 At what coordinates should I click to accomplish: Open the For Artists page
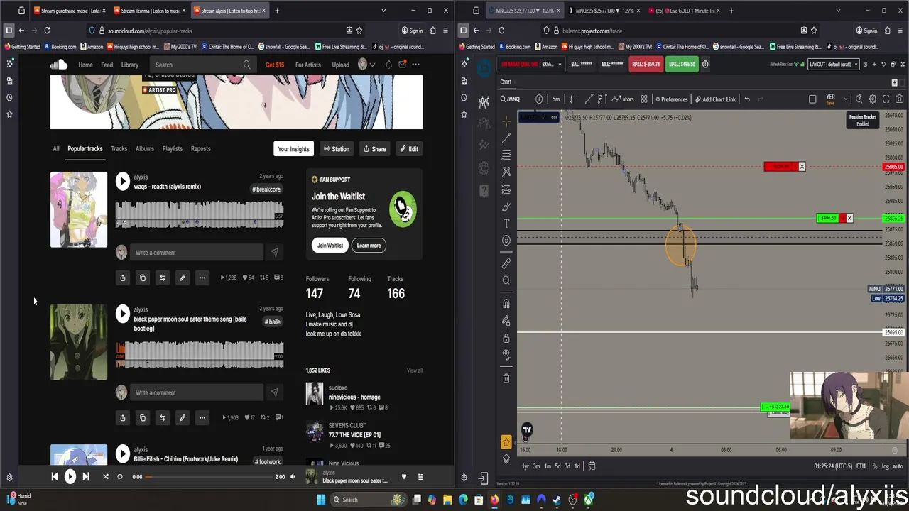(308, 65)
